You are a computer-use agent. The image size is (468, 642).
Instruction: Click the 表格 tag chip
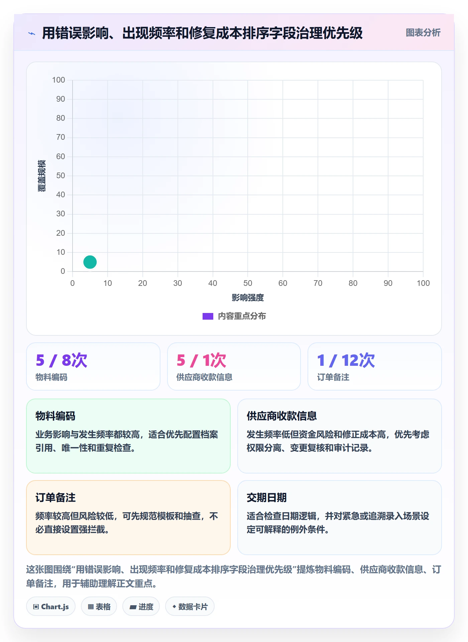pos(99,607)
